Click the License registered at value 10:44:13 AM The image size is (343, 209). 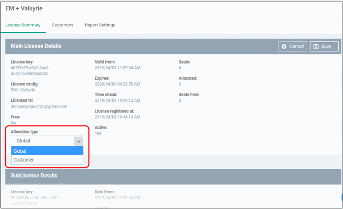coord(118,117)
